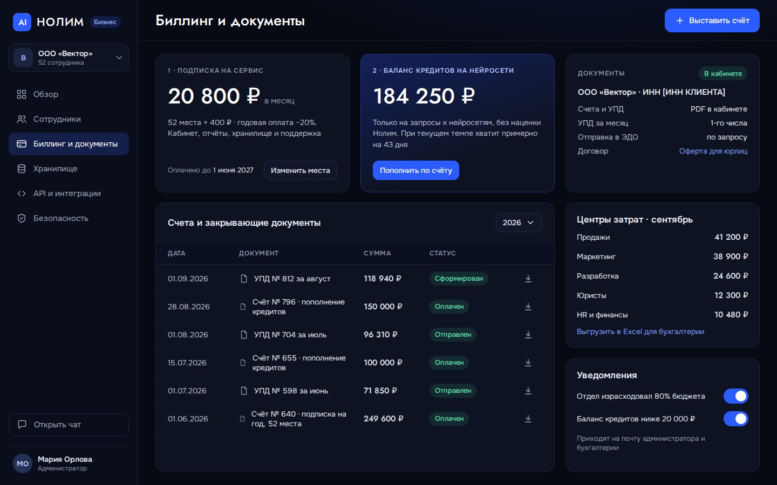The width and height of the screenshot is (777, 485).
Task: Disable 'Баланс кредитов ниже 20 000 ₽' alert
Action: [735, 419]
